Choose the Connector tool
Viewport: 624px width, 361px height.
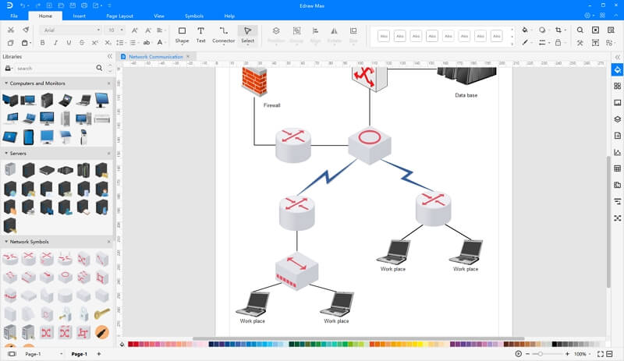click(223, 35)
